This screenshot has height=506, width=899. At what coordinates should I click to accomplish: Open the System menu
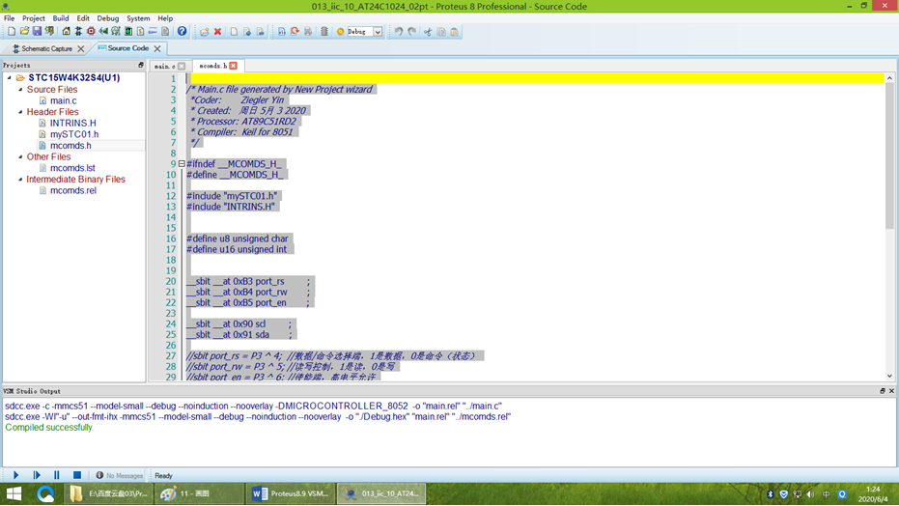138,18
